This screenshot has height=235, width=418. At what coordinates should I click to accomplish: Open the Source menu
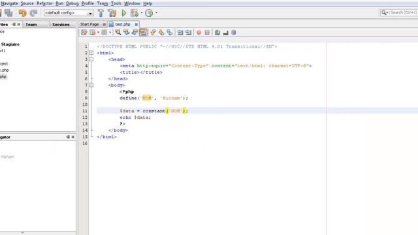27,3
